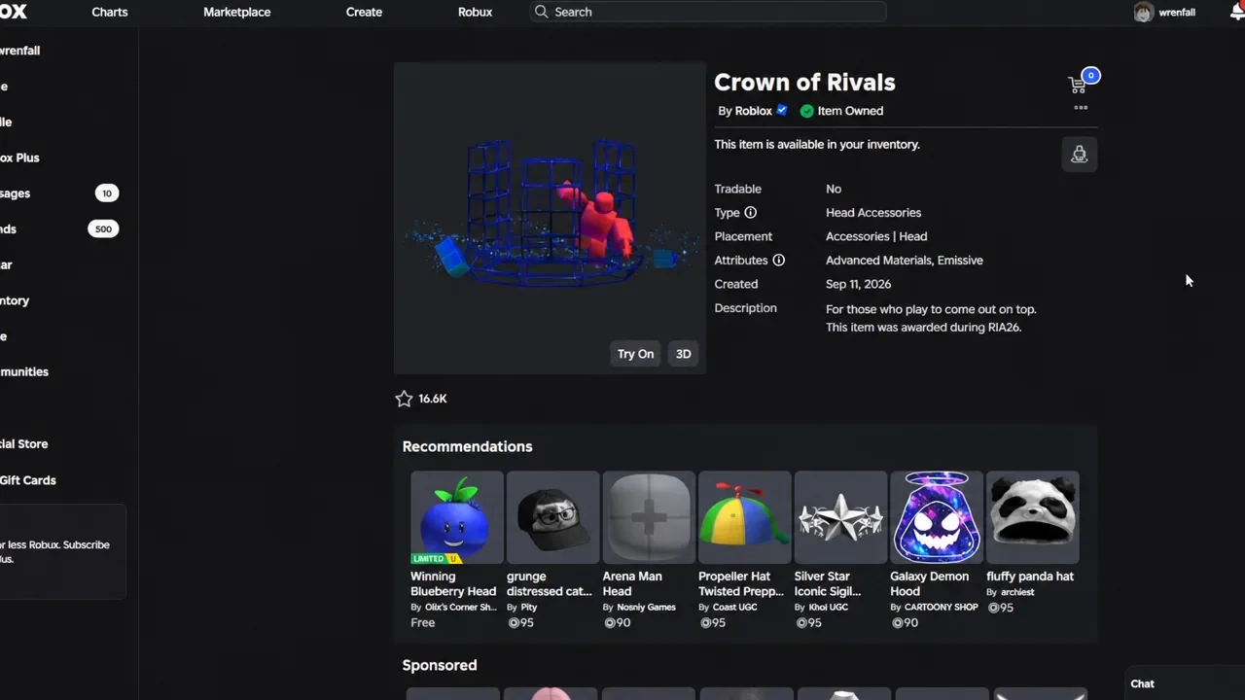Open the Create tab
Viewport: 1245px width, 700px height.
(x=364, y=12)
